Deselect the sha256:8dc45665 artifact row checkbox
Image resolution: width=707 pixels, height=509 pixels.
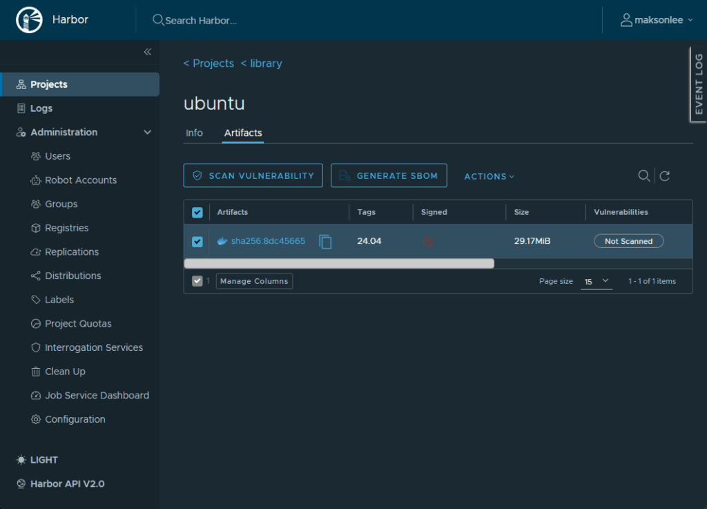197,242
